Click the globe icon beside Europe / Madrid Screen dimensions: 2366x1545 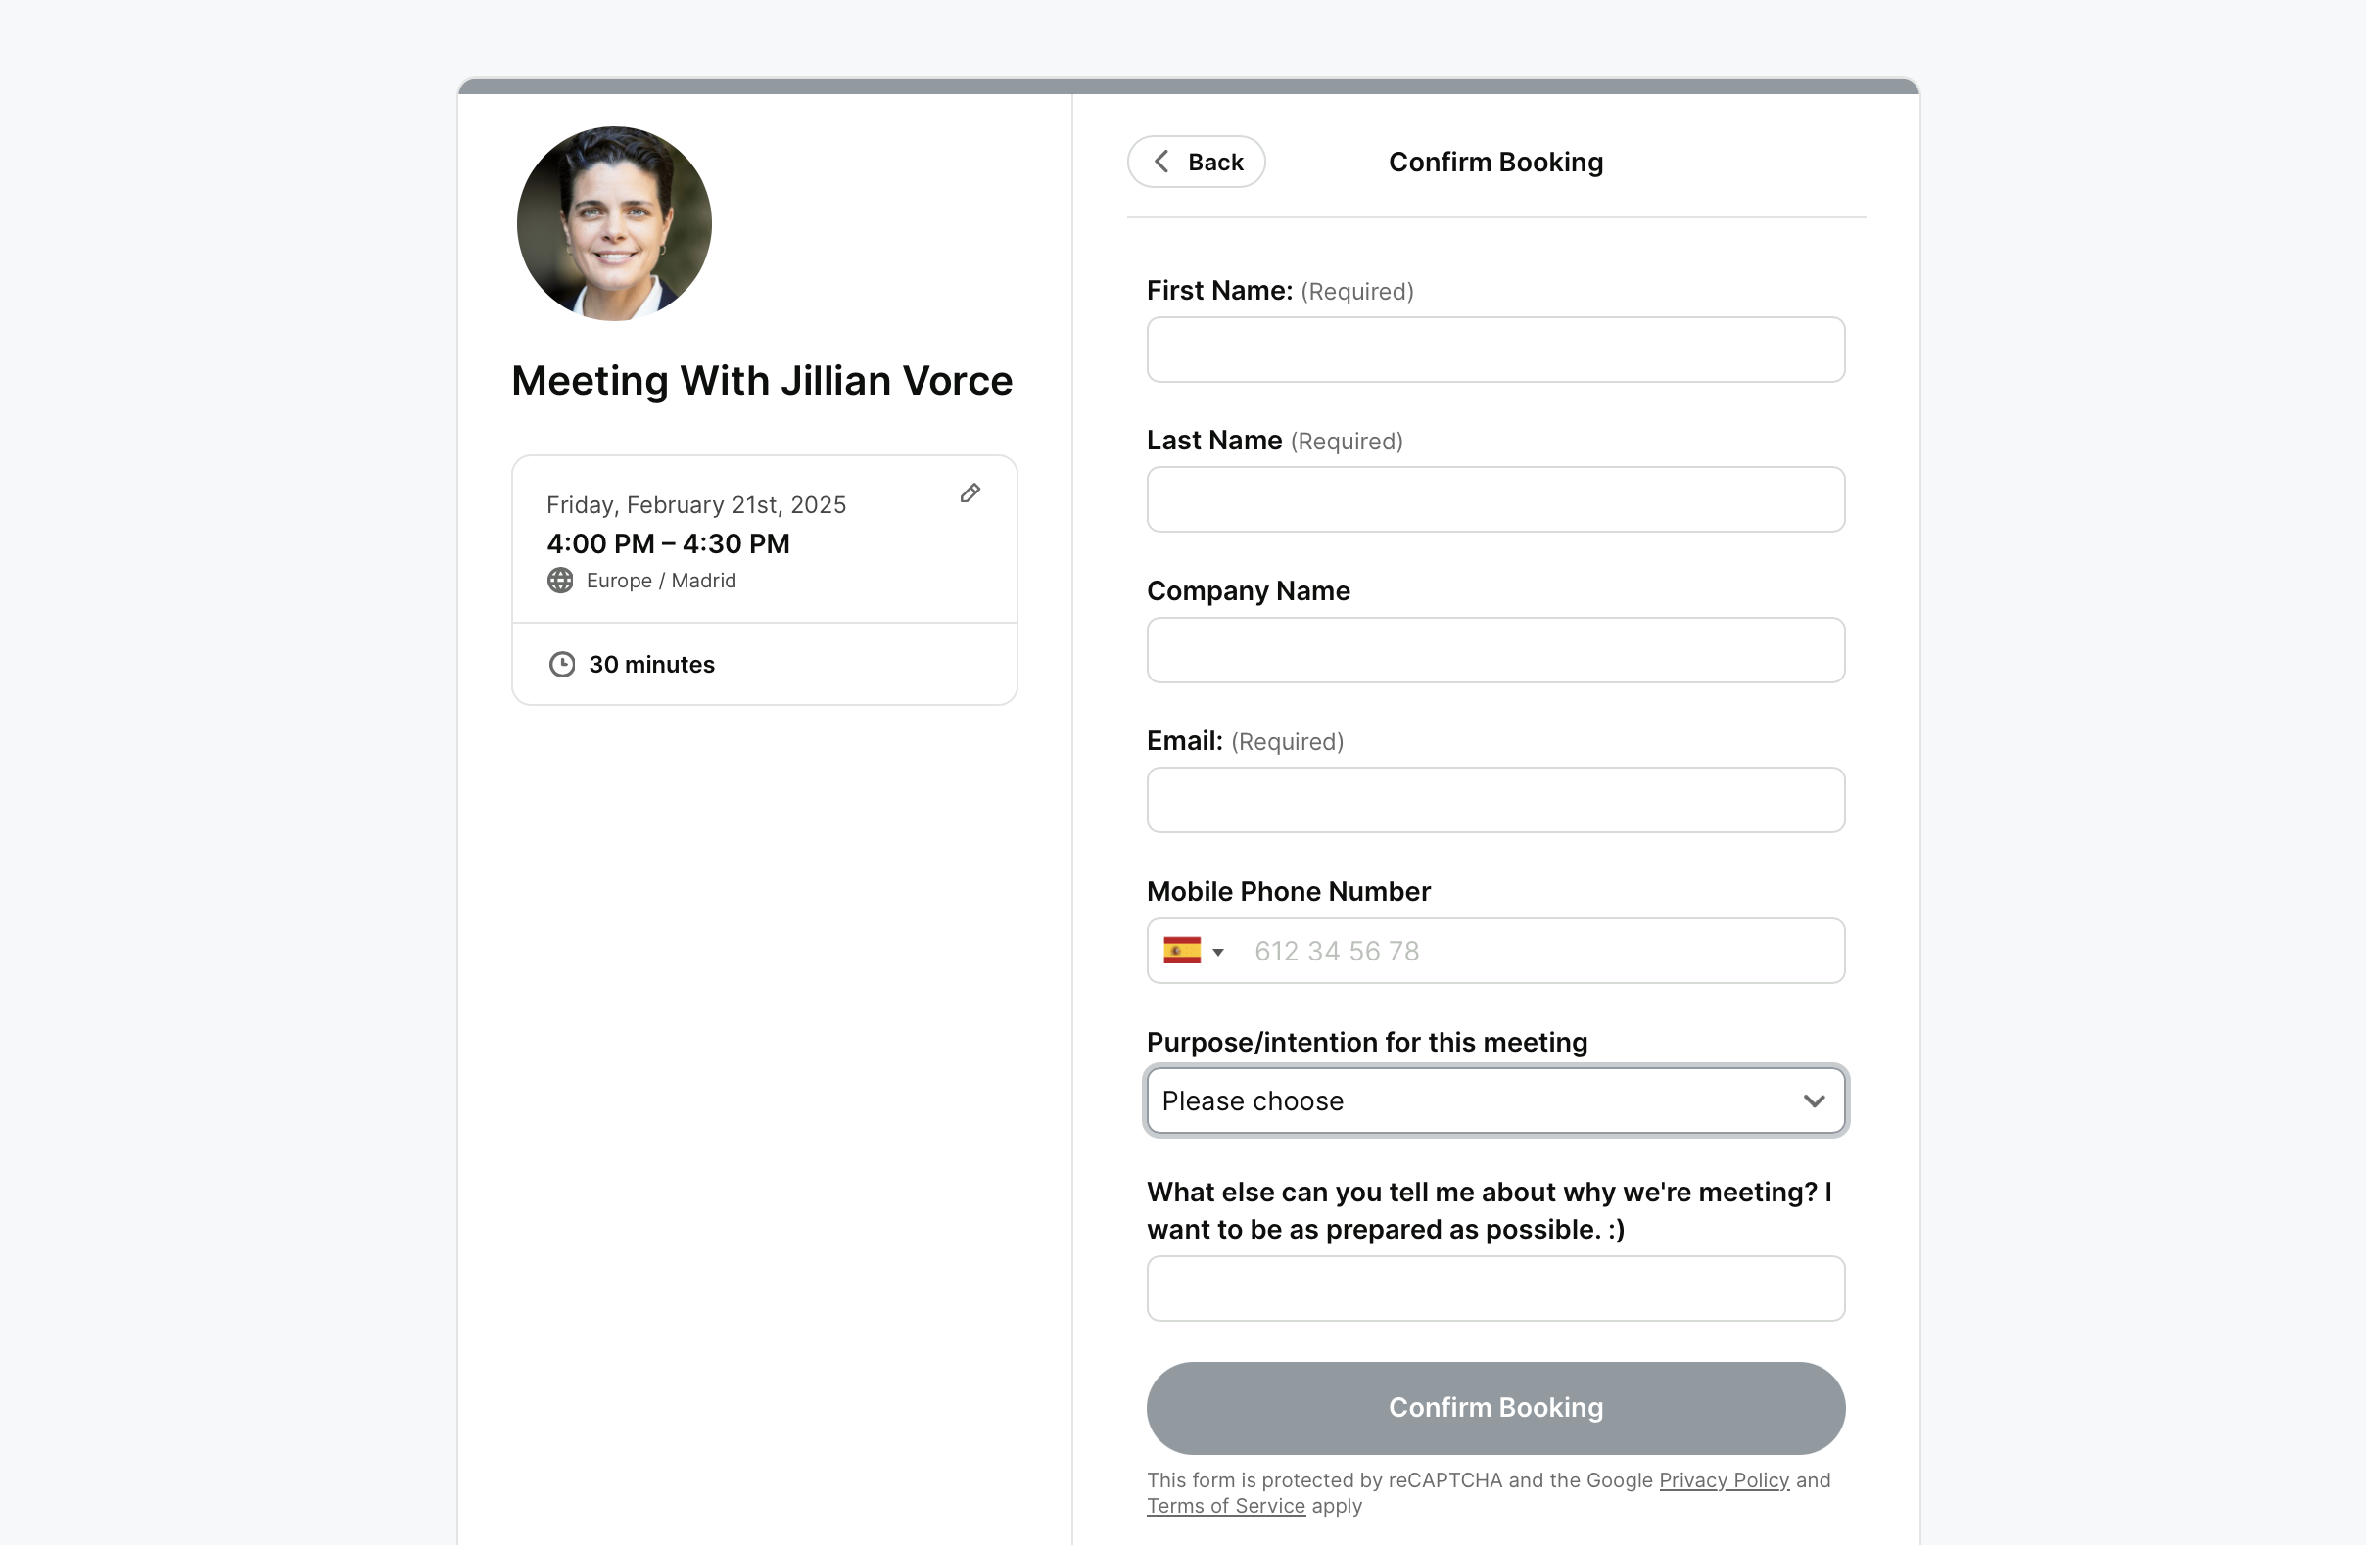tap(561, 581)
